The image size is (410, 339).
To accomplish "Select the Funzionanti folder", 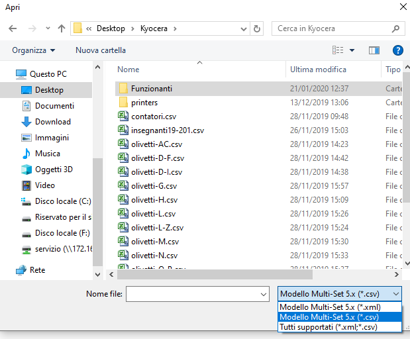I will 152,89.
